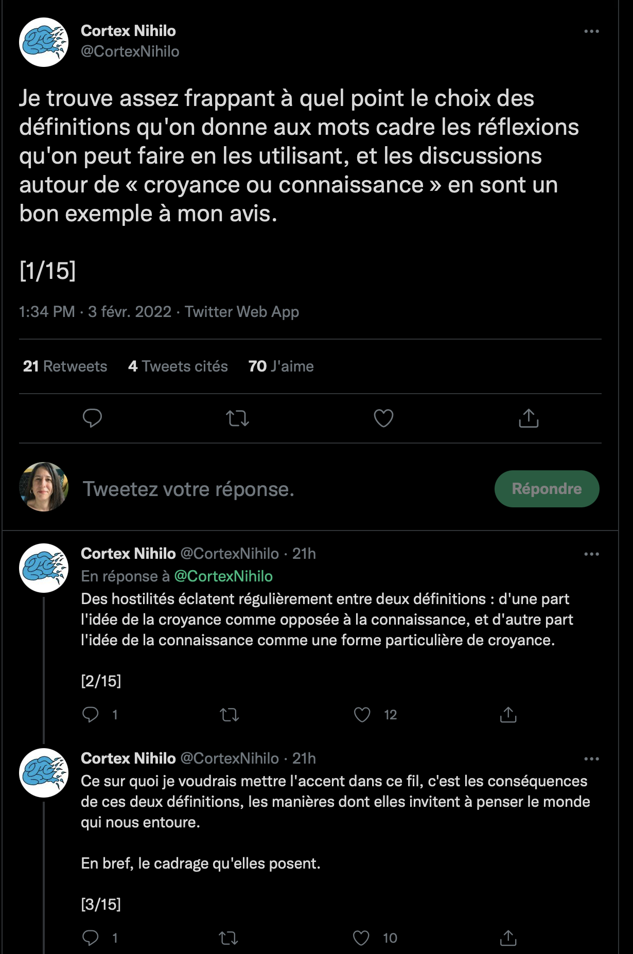The image size is (633, 954).
Task: Like the [2/15] tweet with 12 likes
Action: click(x=362, y=714)
